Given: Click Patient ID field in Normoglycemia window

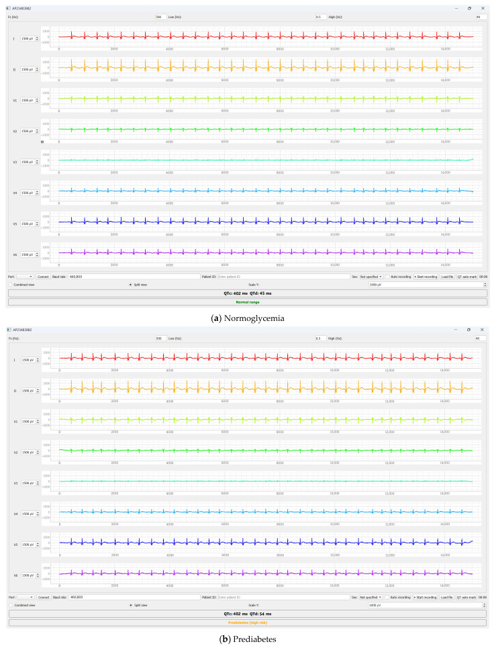Looking at the screenshot, I should (x=283, y=277).
